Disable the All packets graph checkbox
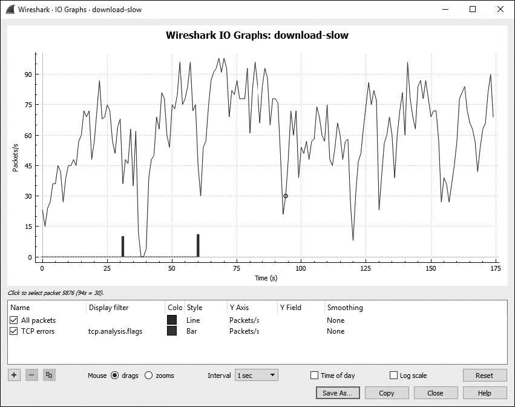The width and height of the screenshot is (515, 407). pos(13,320)
